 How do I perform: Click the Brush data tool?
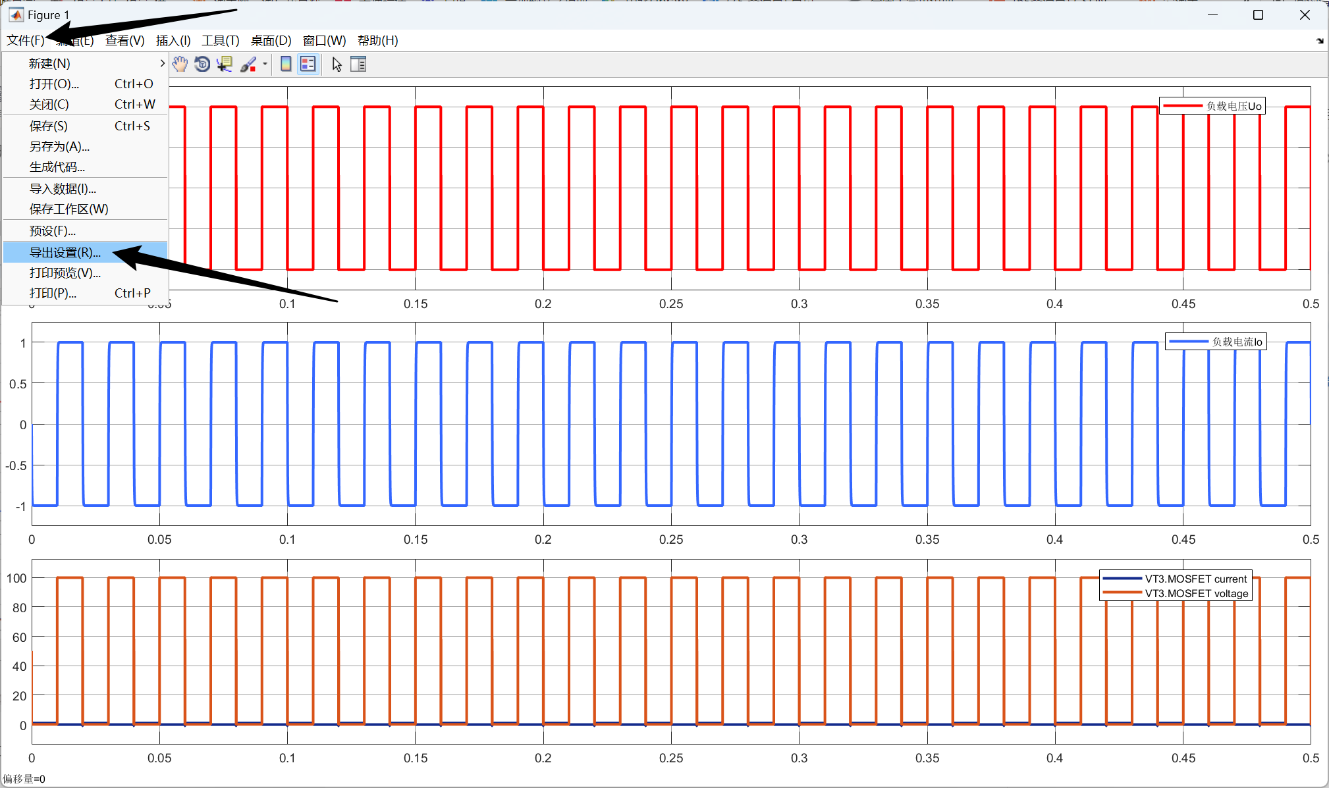tap(248, 64)
